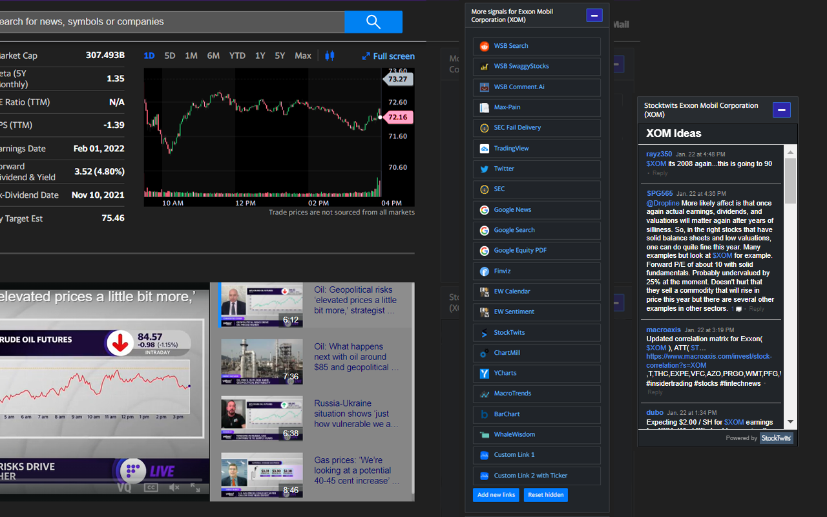Click the Powered by StockTwits logo
This screenshot has height=517, width=827.
pos(776,438)
